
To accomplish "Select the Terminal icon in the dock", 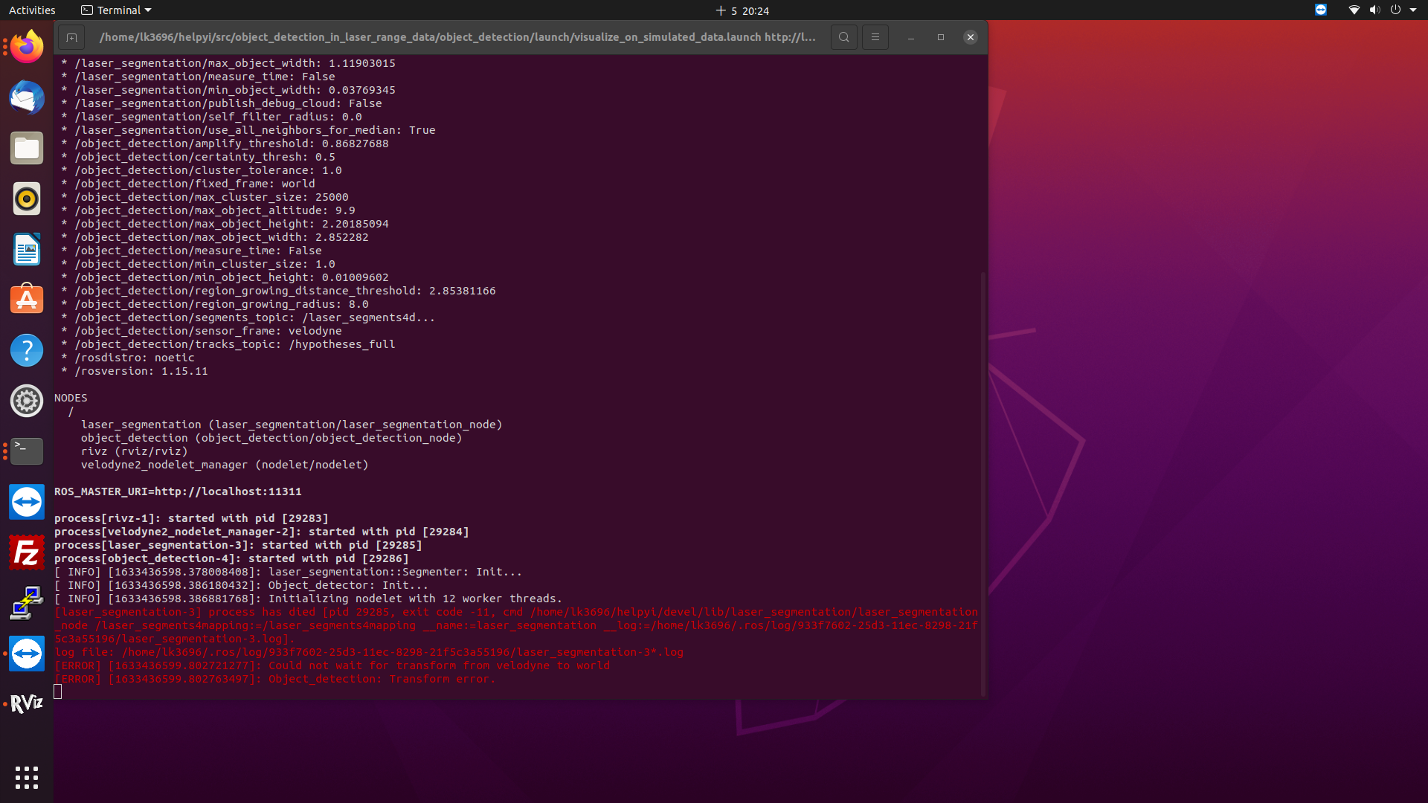I will (x=27, y=451).
